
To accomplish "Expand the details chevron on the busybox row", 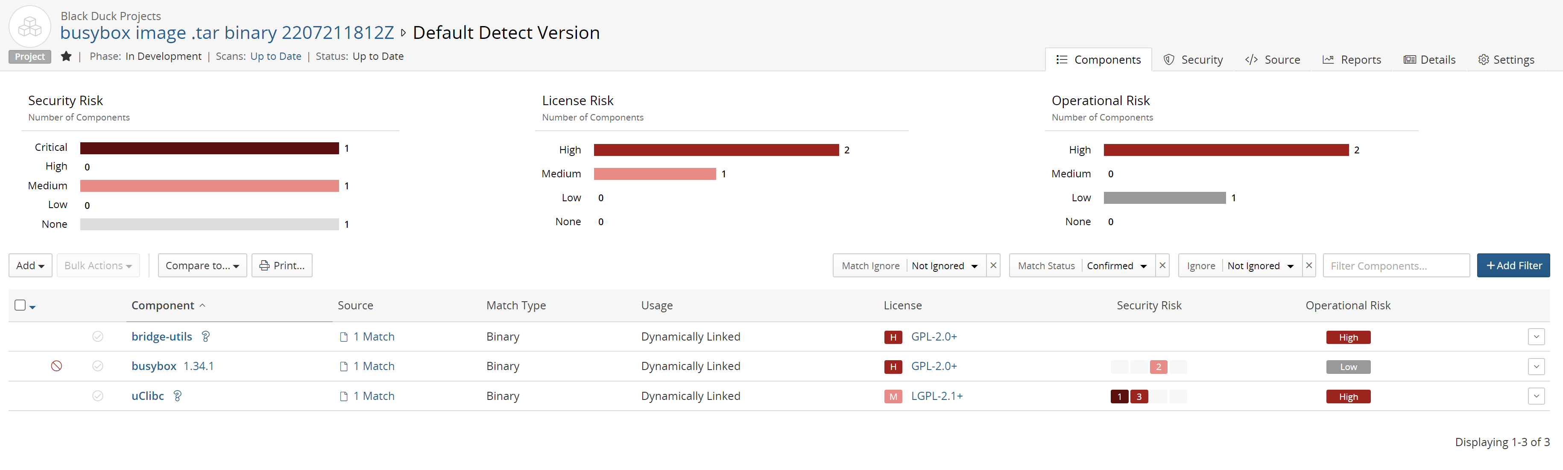I will pos(1536,366).
